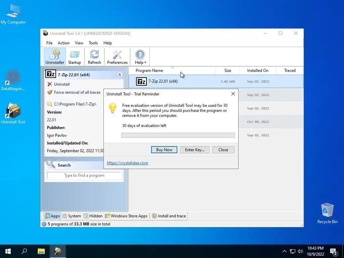The image size is (344, 258).
Task: Click '5 programs of 33.3 MB' status text
Action: point(79,224)
